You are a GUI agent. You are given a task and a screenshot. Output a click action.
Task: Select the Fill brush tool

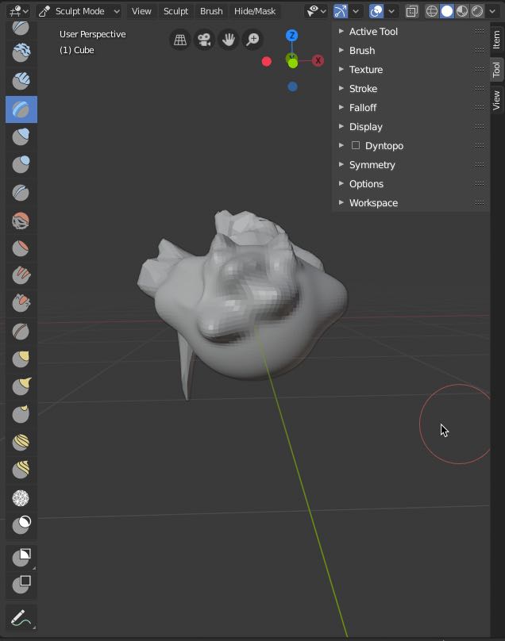click(x=21, y=275)
